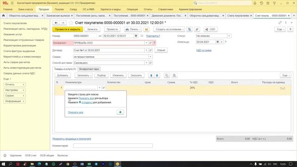The image size is (297, 167).
Task: Open the Зарплата и кадры menu
Action: (110, 9)
